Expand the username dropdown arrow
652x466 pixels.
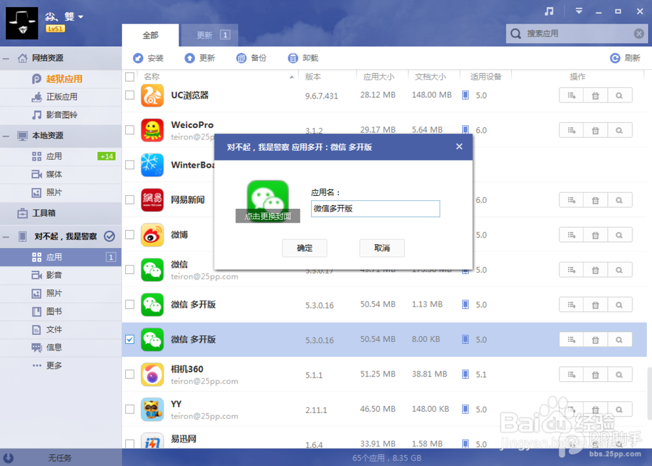click(x=81, y=17)
